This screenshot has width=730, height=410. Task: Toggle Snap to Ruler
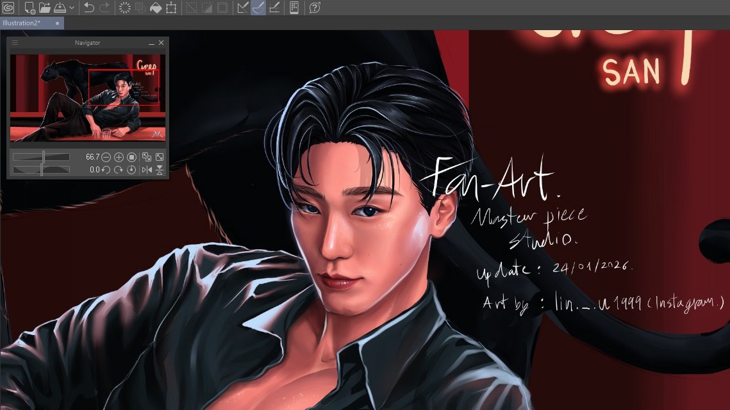[x=242, y=8]
